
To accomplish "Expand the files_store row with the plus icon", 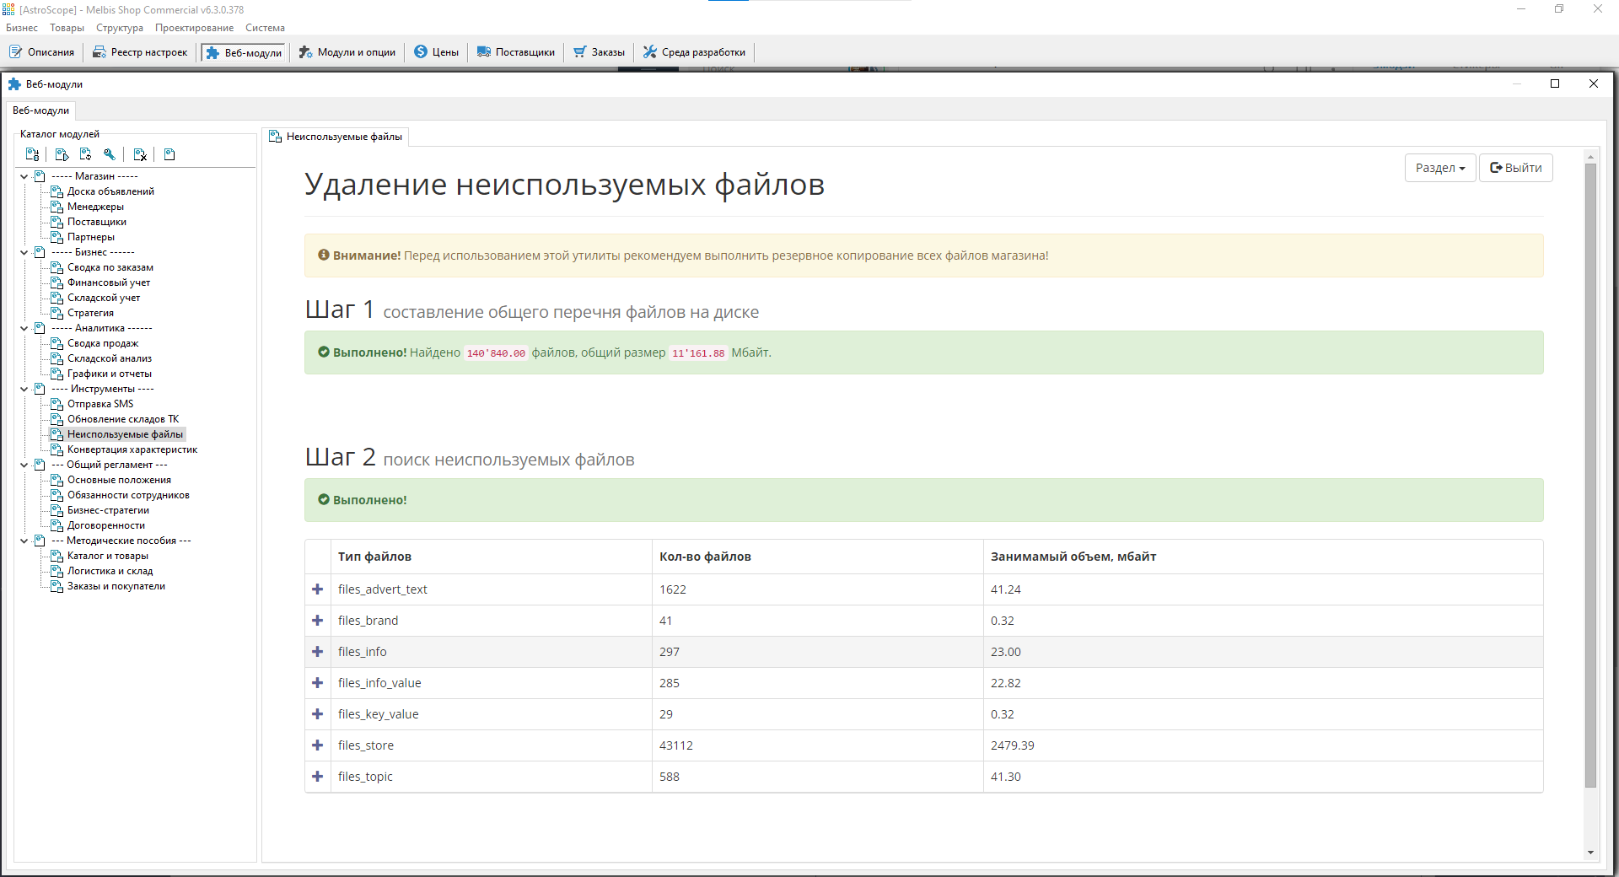I will 318,745.
